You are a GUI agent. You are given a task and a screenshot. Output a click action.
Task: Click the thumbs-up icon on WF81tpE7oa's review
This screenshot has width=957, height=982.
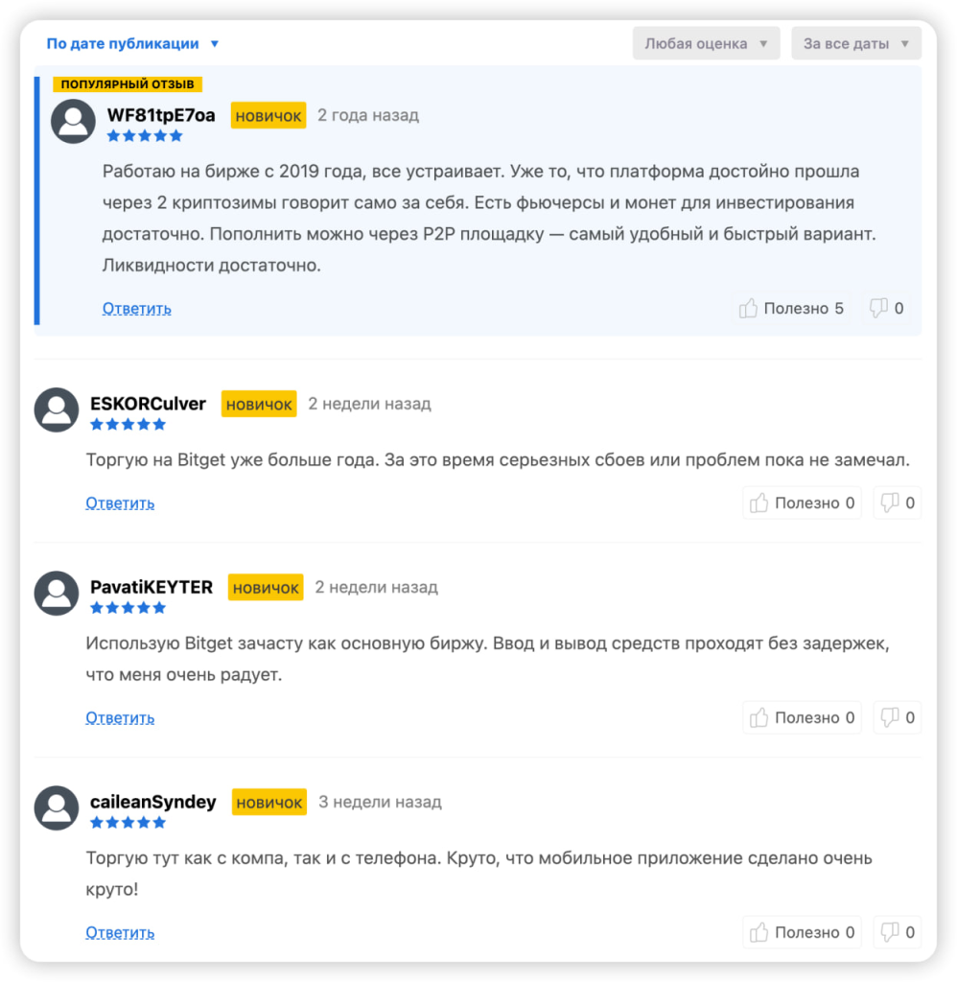[x=750, y=308]
